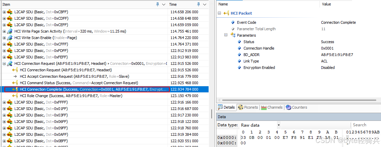Click the HCI Command Status event icon
The height and width of the screenshot is (147, 381).
[x=15, y=83]
